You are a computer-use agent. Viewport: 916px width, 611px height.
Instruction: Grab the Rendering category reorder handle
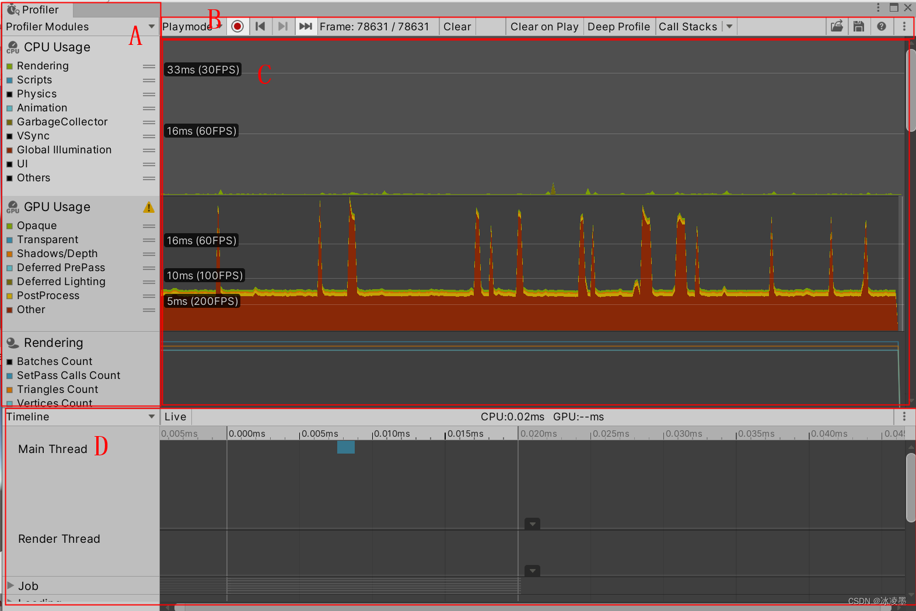pyautogui.click(x=149, y=66)
